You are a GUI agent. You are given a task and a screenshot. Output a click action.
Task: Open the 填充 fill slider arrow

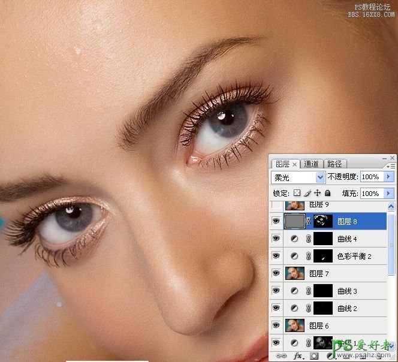pos(389,194)
